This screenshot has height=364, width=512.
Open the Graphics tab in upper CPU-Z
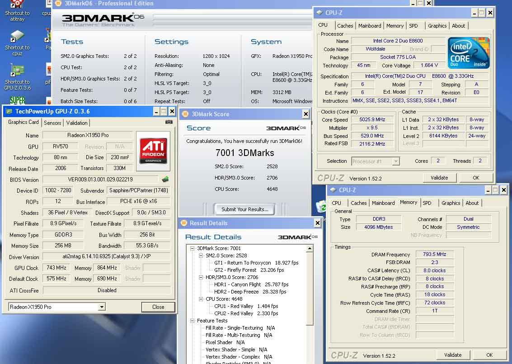click(437, 26)
